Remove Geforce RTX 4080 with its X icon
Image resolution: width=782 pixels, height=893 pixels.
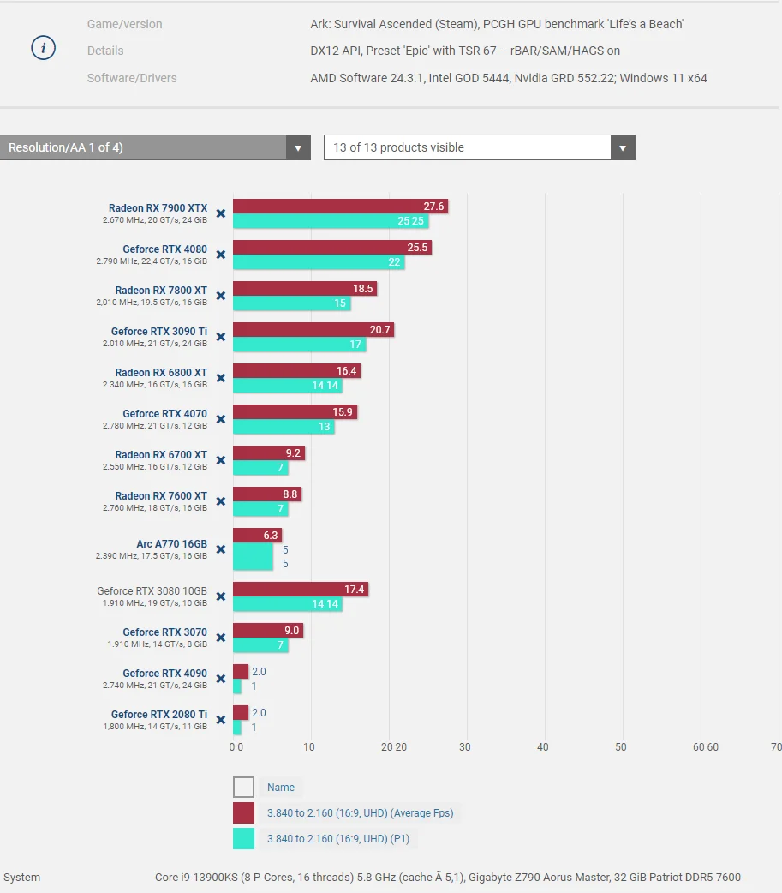point(221,255)
